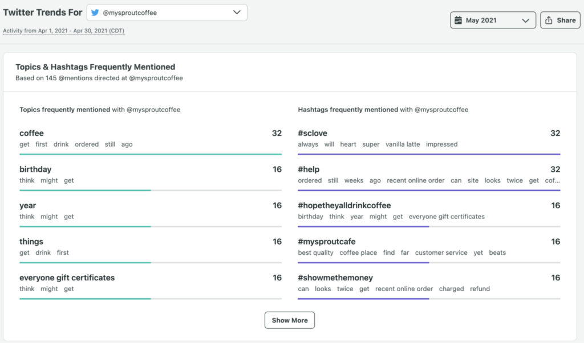Click the calendar icon beside May 2021
The image size is (584, 343).
tap(457, 20)
